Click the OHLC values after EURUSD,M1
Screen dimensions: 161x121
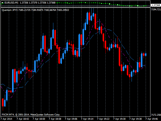pyautogui.click(x=38, y=3)
